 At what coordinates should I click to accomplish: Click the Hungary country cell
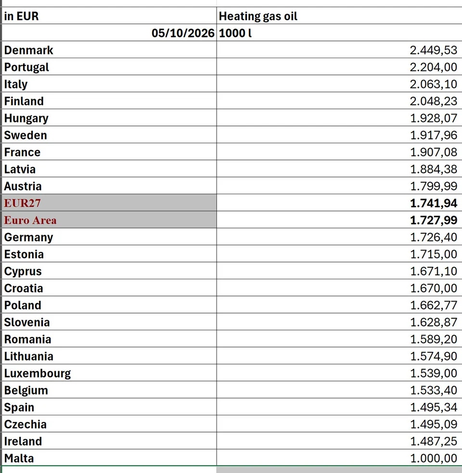tap(109, 118)
